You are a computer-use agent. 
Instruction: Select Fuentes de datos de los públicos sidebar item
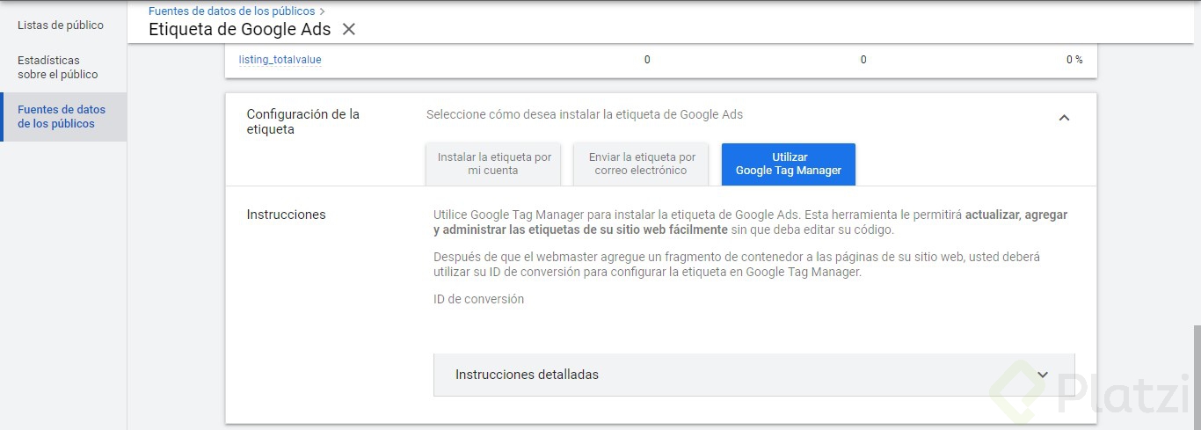(x=62, y=117)
